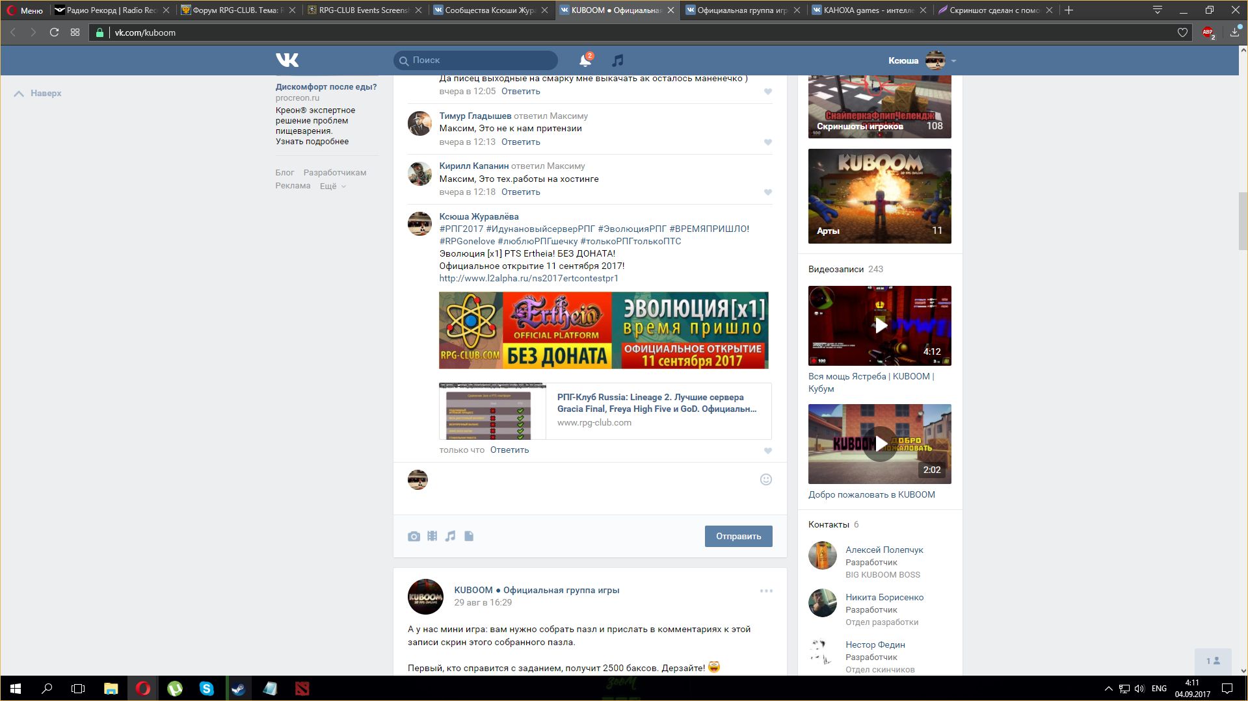Attach a document via the file icon

469,536
